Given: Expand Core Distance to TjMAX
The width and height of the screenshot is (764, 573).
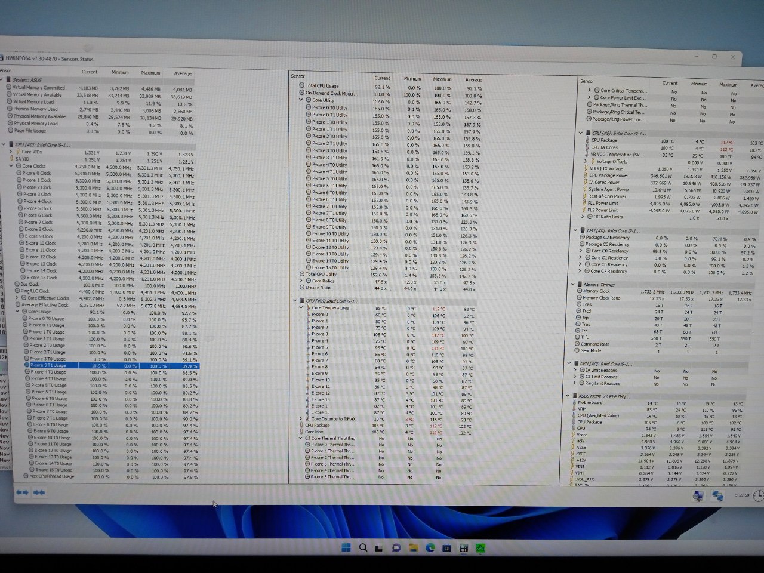Looking at the screenshot, I should point(301,419).
